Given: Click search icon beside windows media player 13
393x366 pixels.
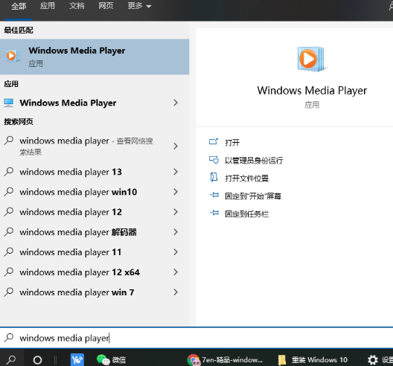Looking at the screenshot, I should [9, 172].
